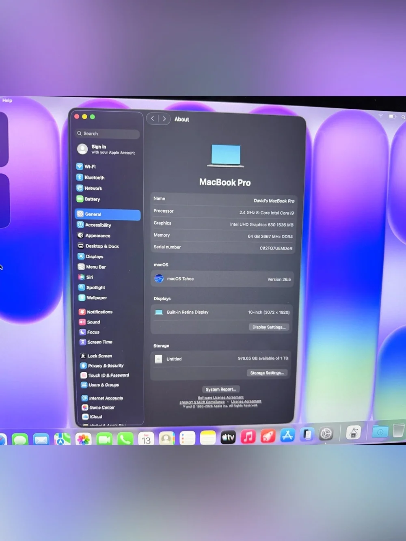The width and height of the screenshot is (406, 541).
Task: Select iCloud in the sidebar
Action: (93, 417)
